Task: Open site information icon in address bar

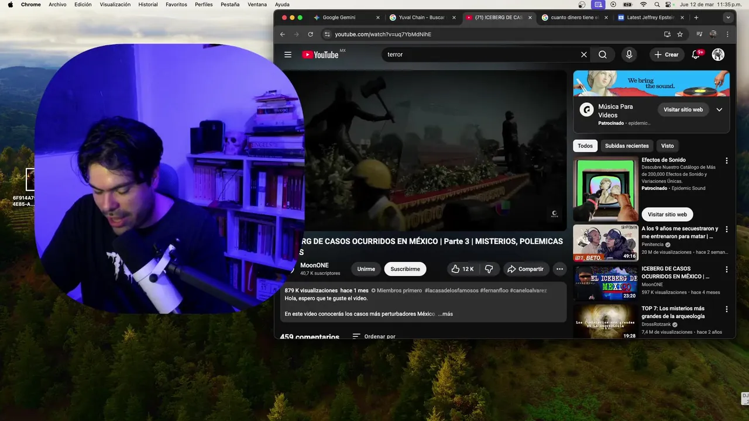Action: (x=327, y=34)
